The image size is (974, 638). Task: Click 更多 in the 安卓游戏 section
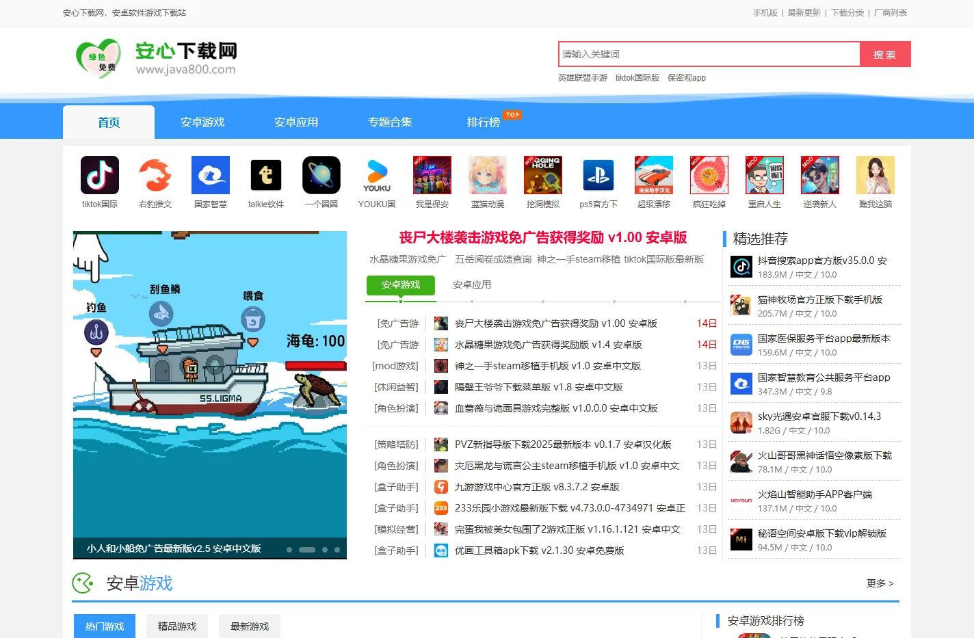[880, 583]
